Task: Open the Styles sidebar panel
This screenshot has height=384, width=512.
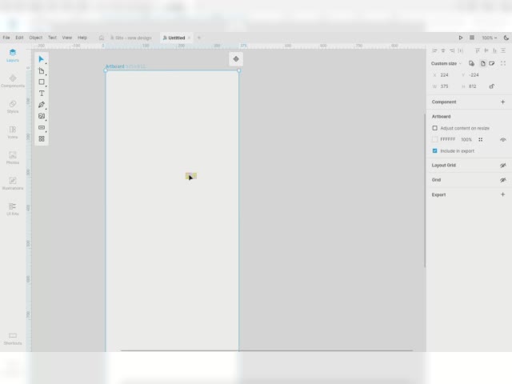Action: (x=13, y=106)
